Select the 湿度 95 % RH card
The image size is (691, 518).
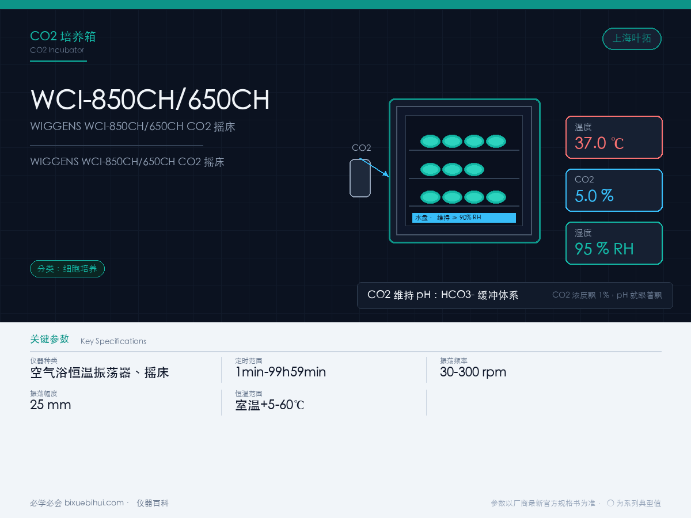point(614,243)
